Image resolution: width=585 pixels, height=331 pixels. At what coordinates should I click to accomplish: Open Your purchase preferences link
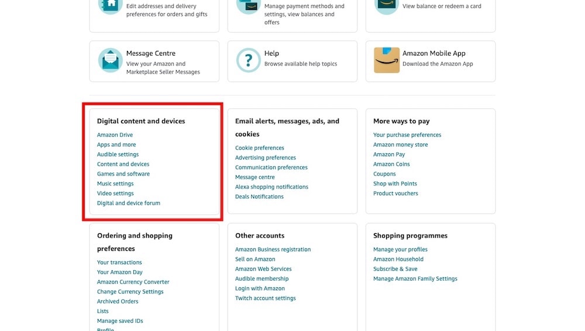[x=407, y=135]
